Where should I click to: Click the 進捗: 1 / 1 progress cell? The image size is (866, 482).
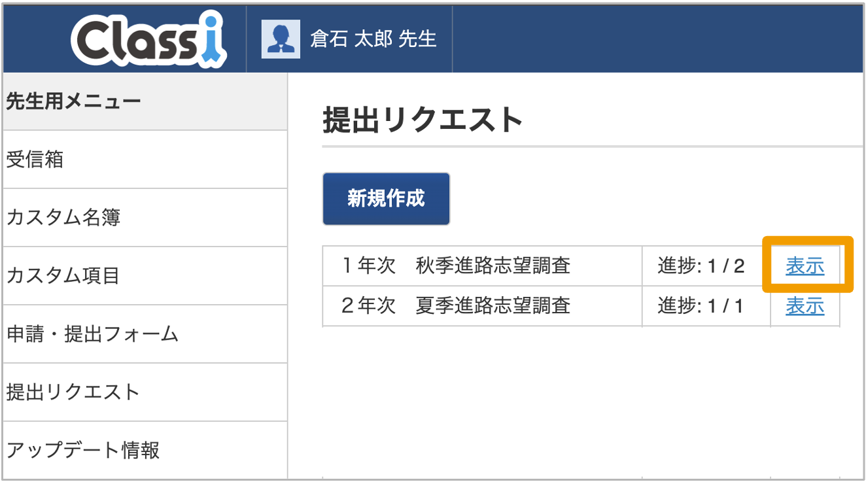point(701,305)
